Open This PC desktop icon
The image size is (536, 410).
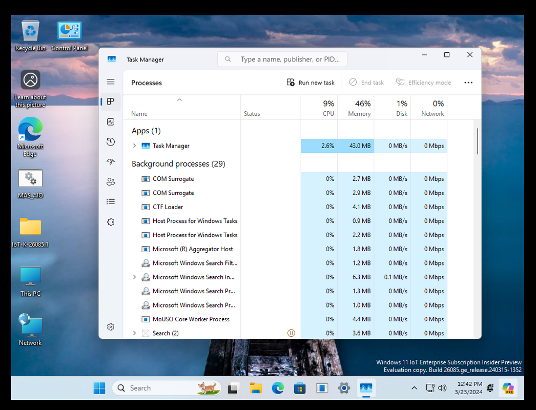(x=30, y=281)
